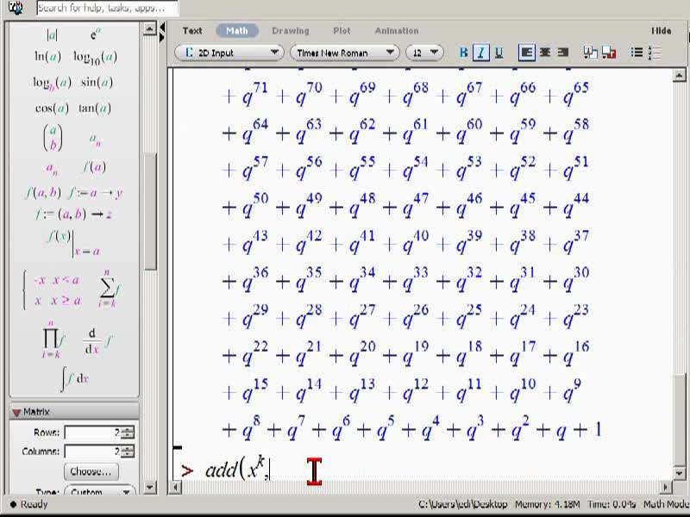Insert f(a) function call template
Viewport: 690px width, 517px height.
[x=94, y=167]
